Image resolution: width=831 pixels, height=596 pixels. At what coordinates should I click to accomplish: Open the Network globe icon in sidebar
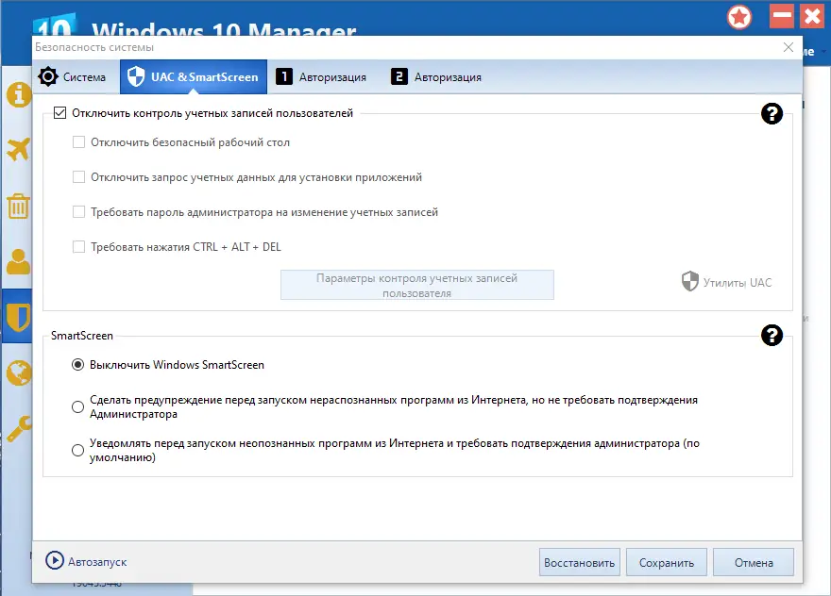pos(17,372)
